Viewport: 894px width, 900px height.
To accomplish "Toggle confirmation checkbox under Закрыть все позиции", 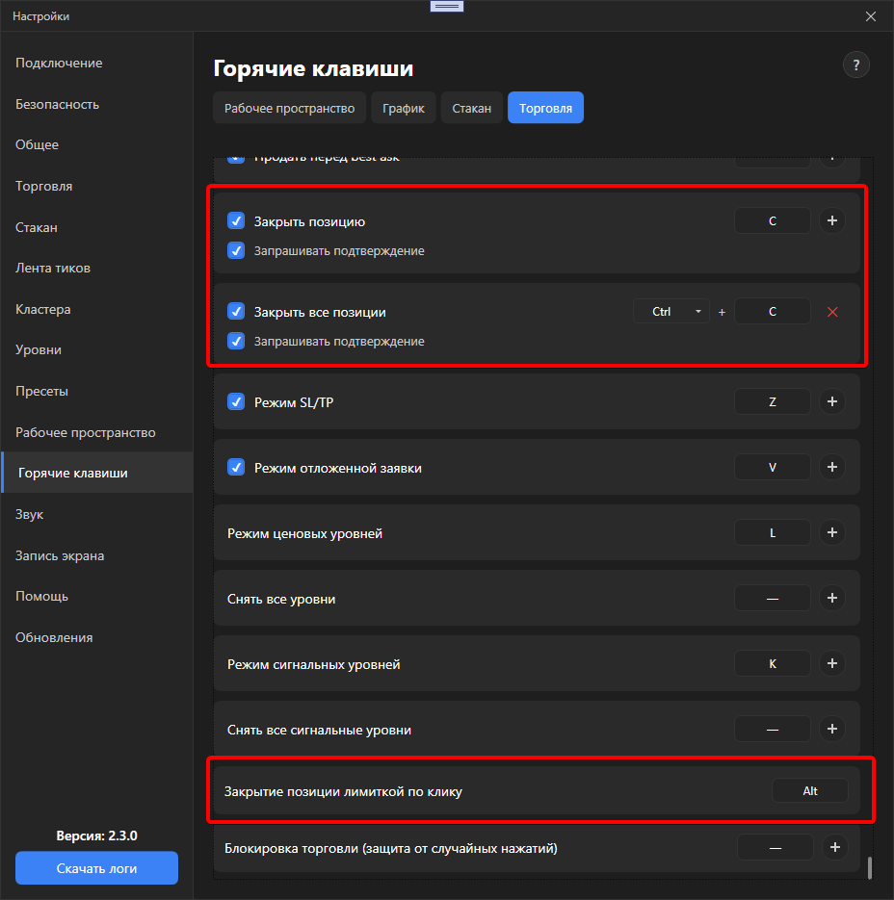I will pos(236,341).
